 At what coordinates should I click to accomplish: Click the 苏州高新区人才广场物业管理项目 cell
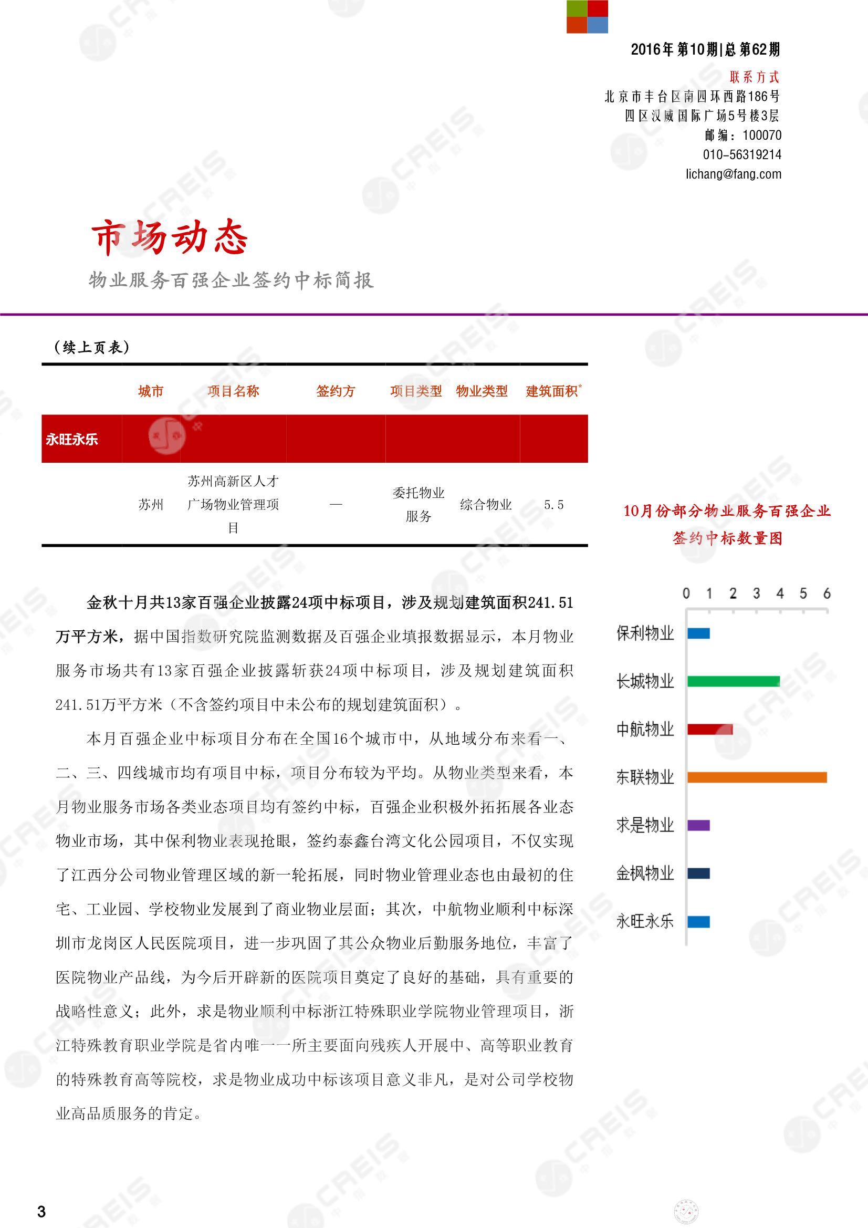[233, 504]
